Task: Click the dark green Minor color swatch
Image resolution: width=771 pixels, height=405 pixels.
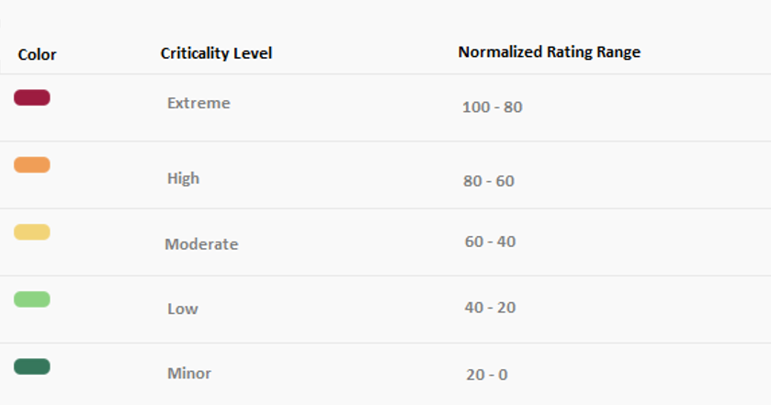Action: coord(32,367)
